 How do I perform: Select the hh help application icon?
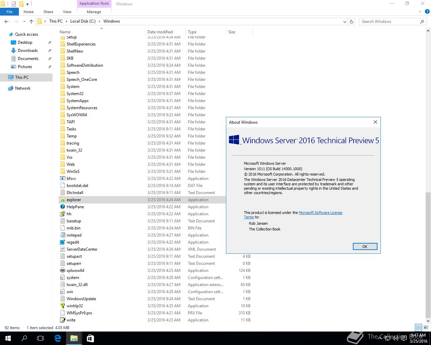(62, 214)
